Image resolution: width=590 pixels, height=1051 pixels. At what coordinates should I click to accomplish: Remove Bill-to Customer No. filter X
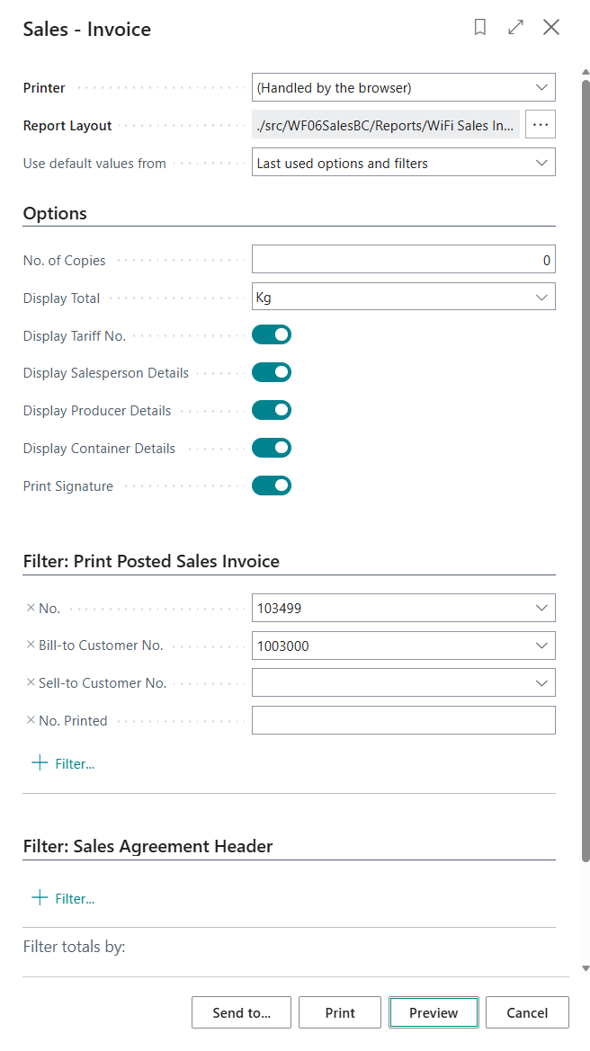[x=31, y=646]
